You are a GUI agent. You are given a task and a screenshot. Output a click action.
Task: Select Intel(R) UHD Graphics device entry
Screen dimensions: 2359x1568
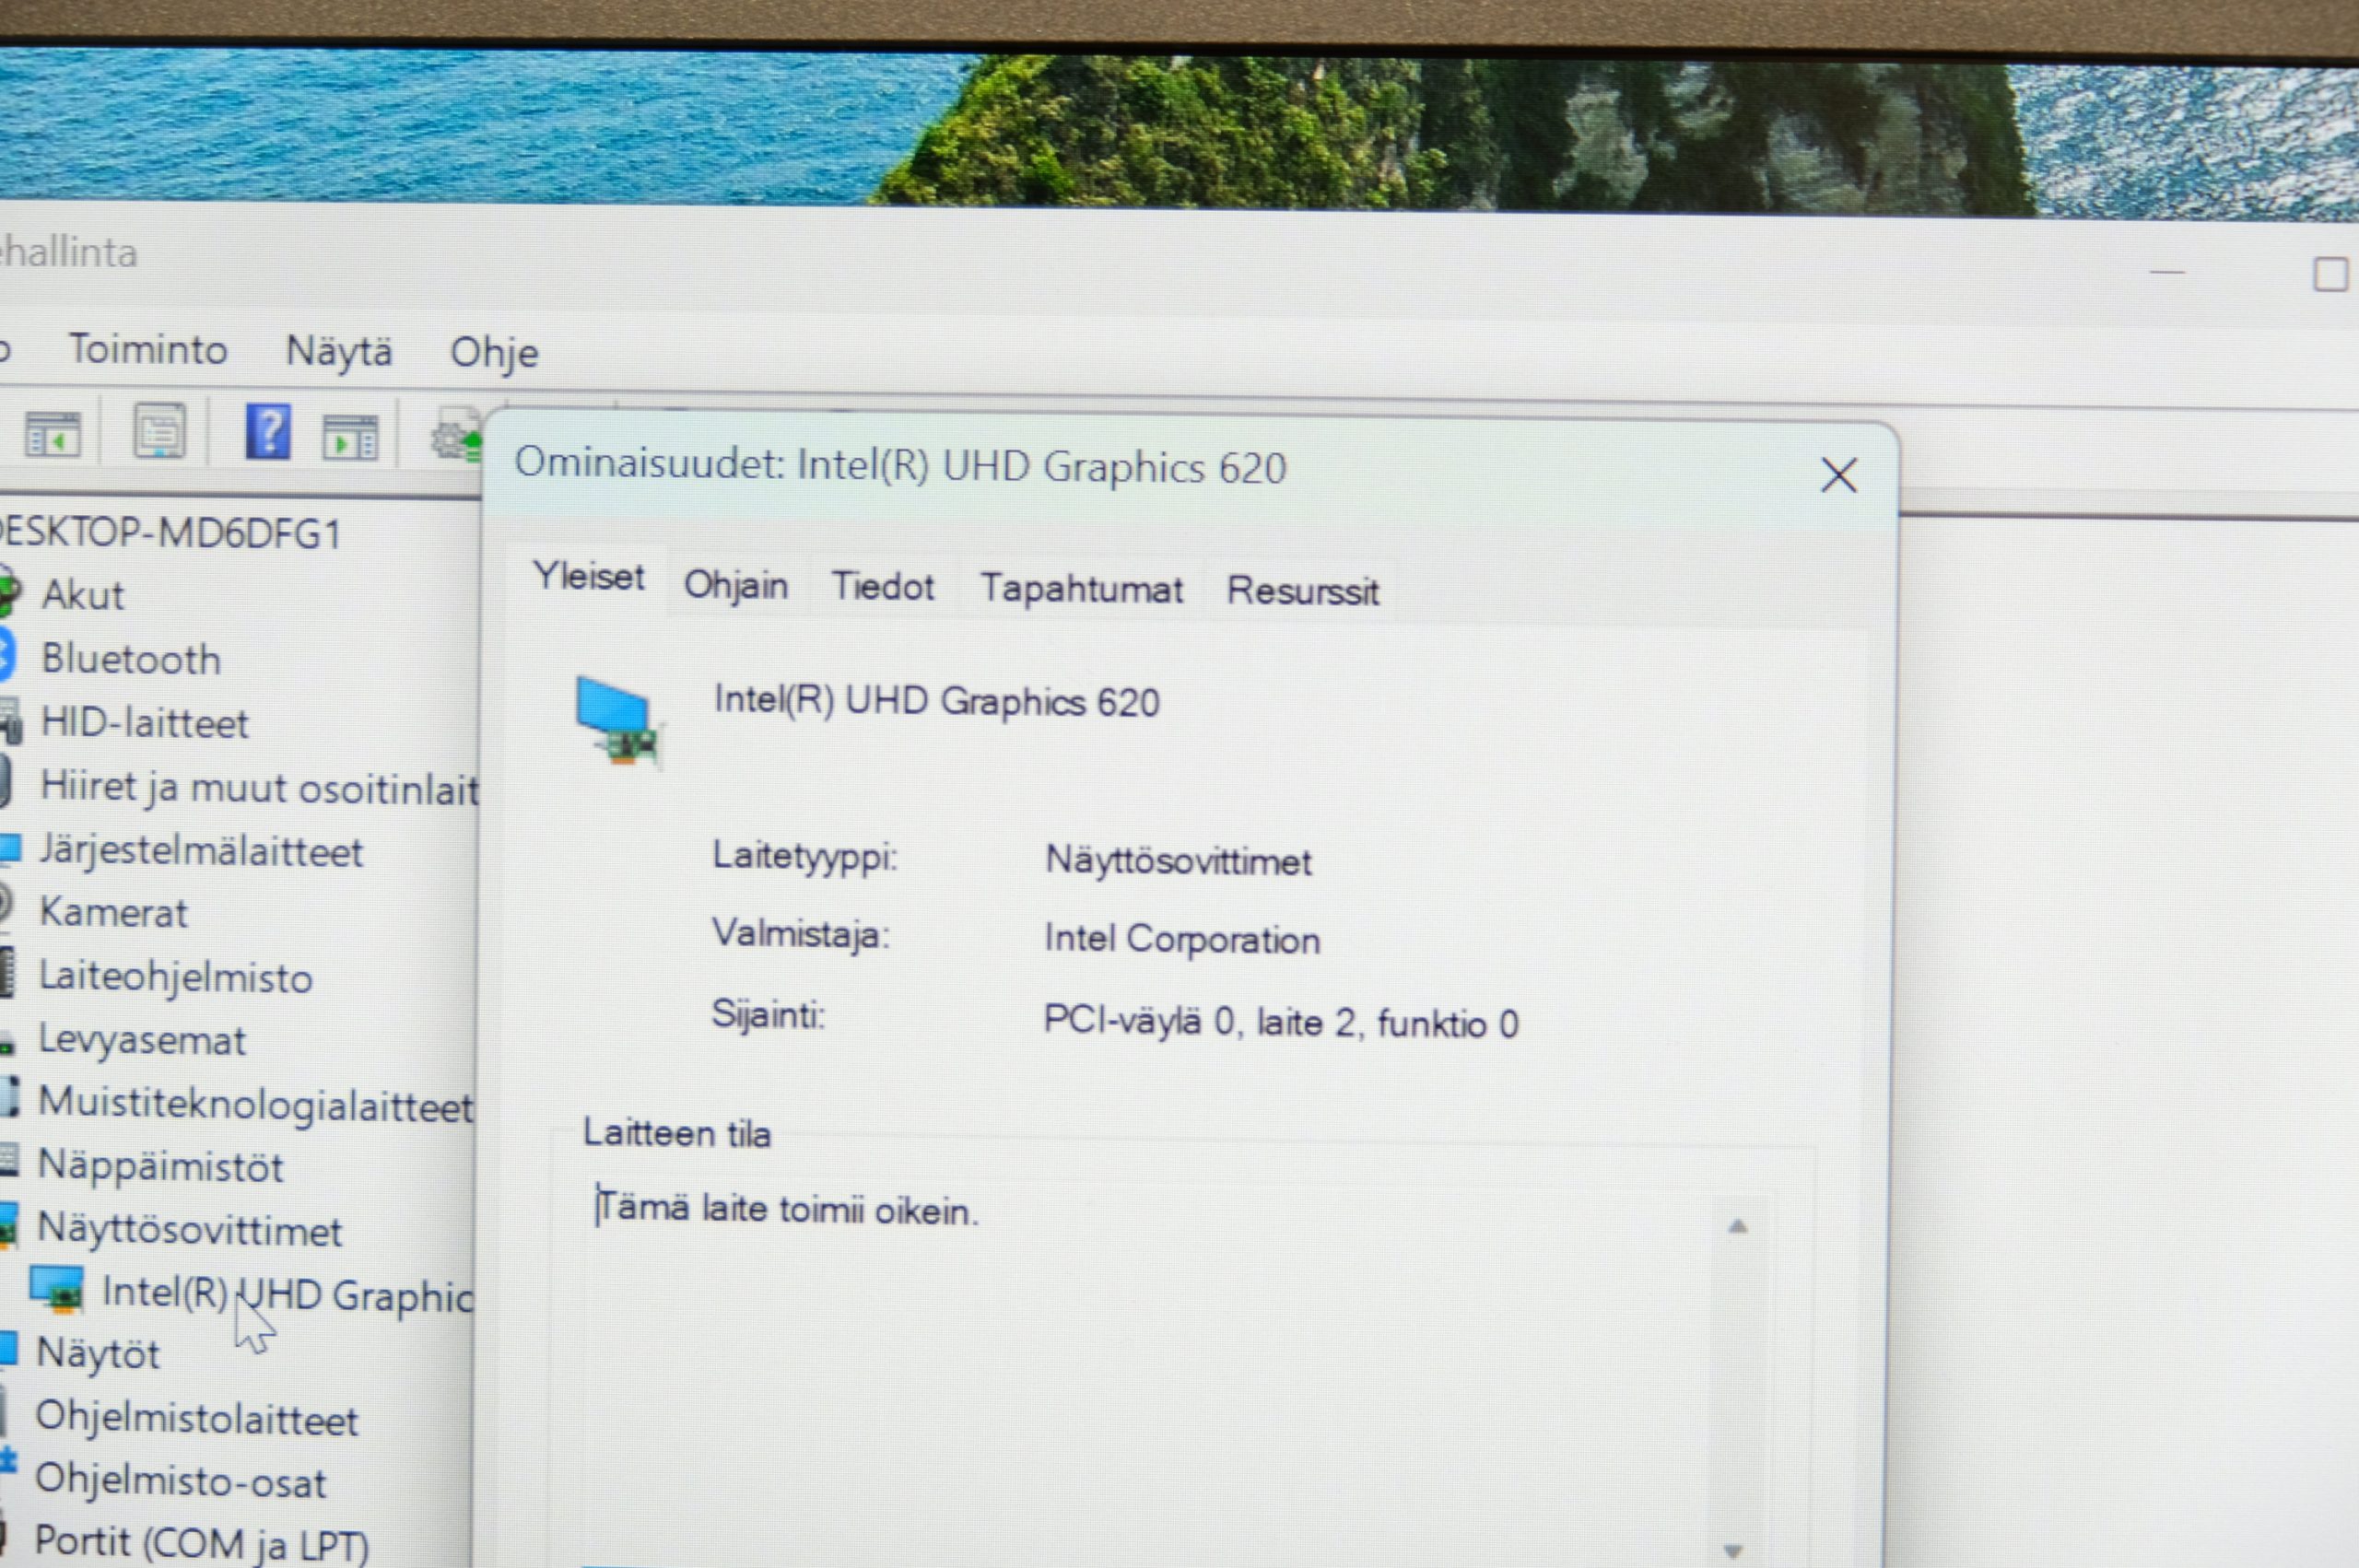click(288, 1294)
